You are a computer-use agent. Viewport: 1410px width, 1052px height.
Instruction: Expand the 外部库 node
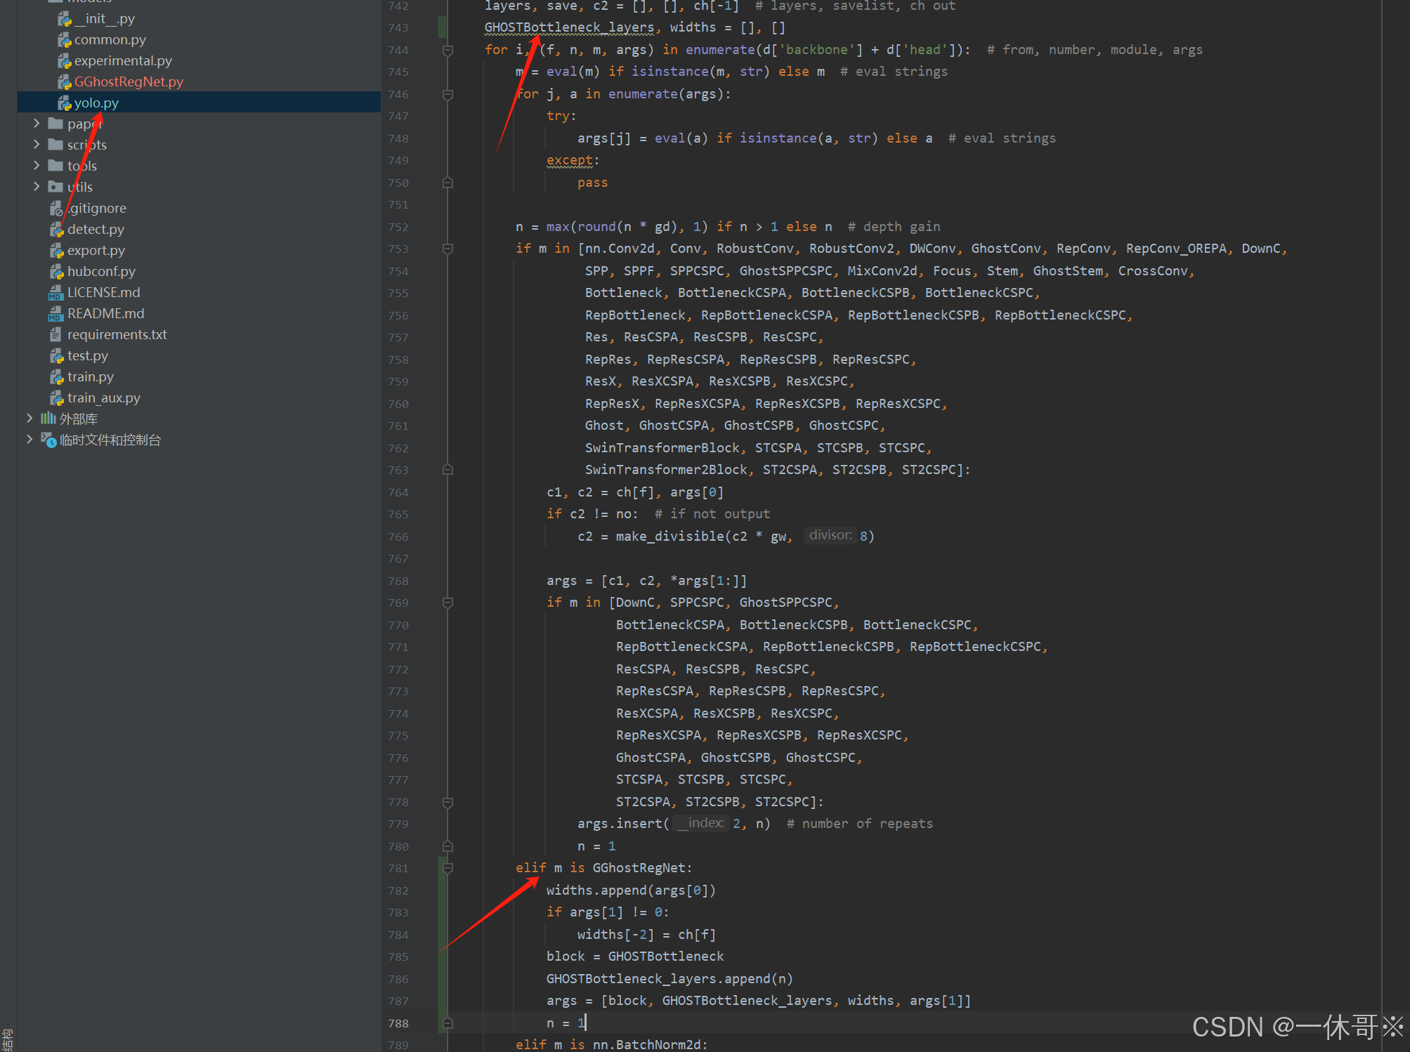[x=30, y=419]
